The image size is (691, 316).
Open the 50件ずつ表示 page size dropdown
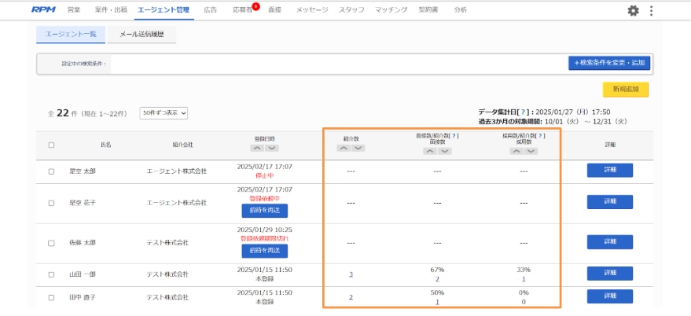click(x=164, y=113)
